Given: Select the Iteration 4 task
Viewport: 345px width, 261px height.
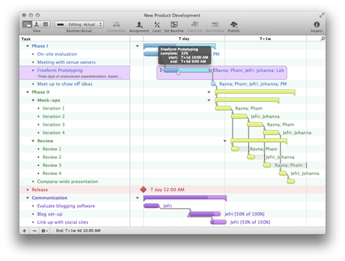Looking at the screenshot, I should point(54,133).
